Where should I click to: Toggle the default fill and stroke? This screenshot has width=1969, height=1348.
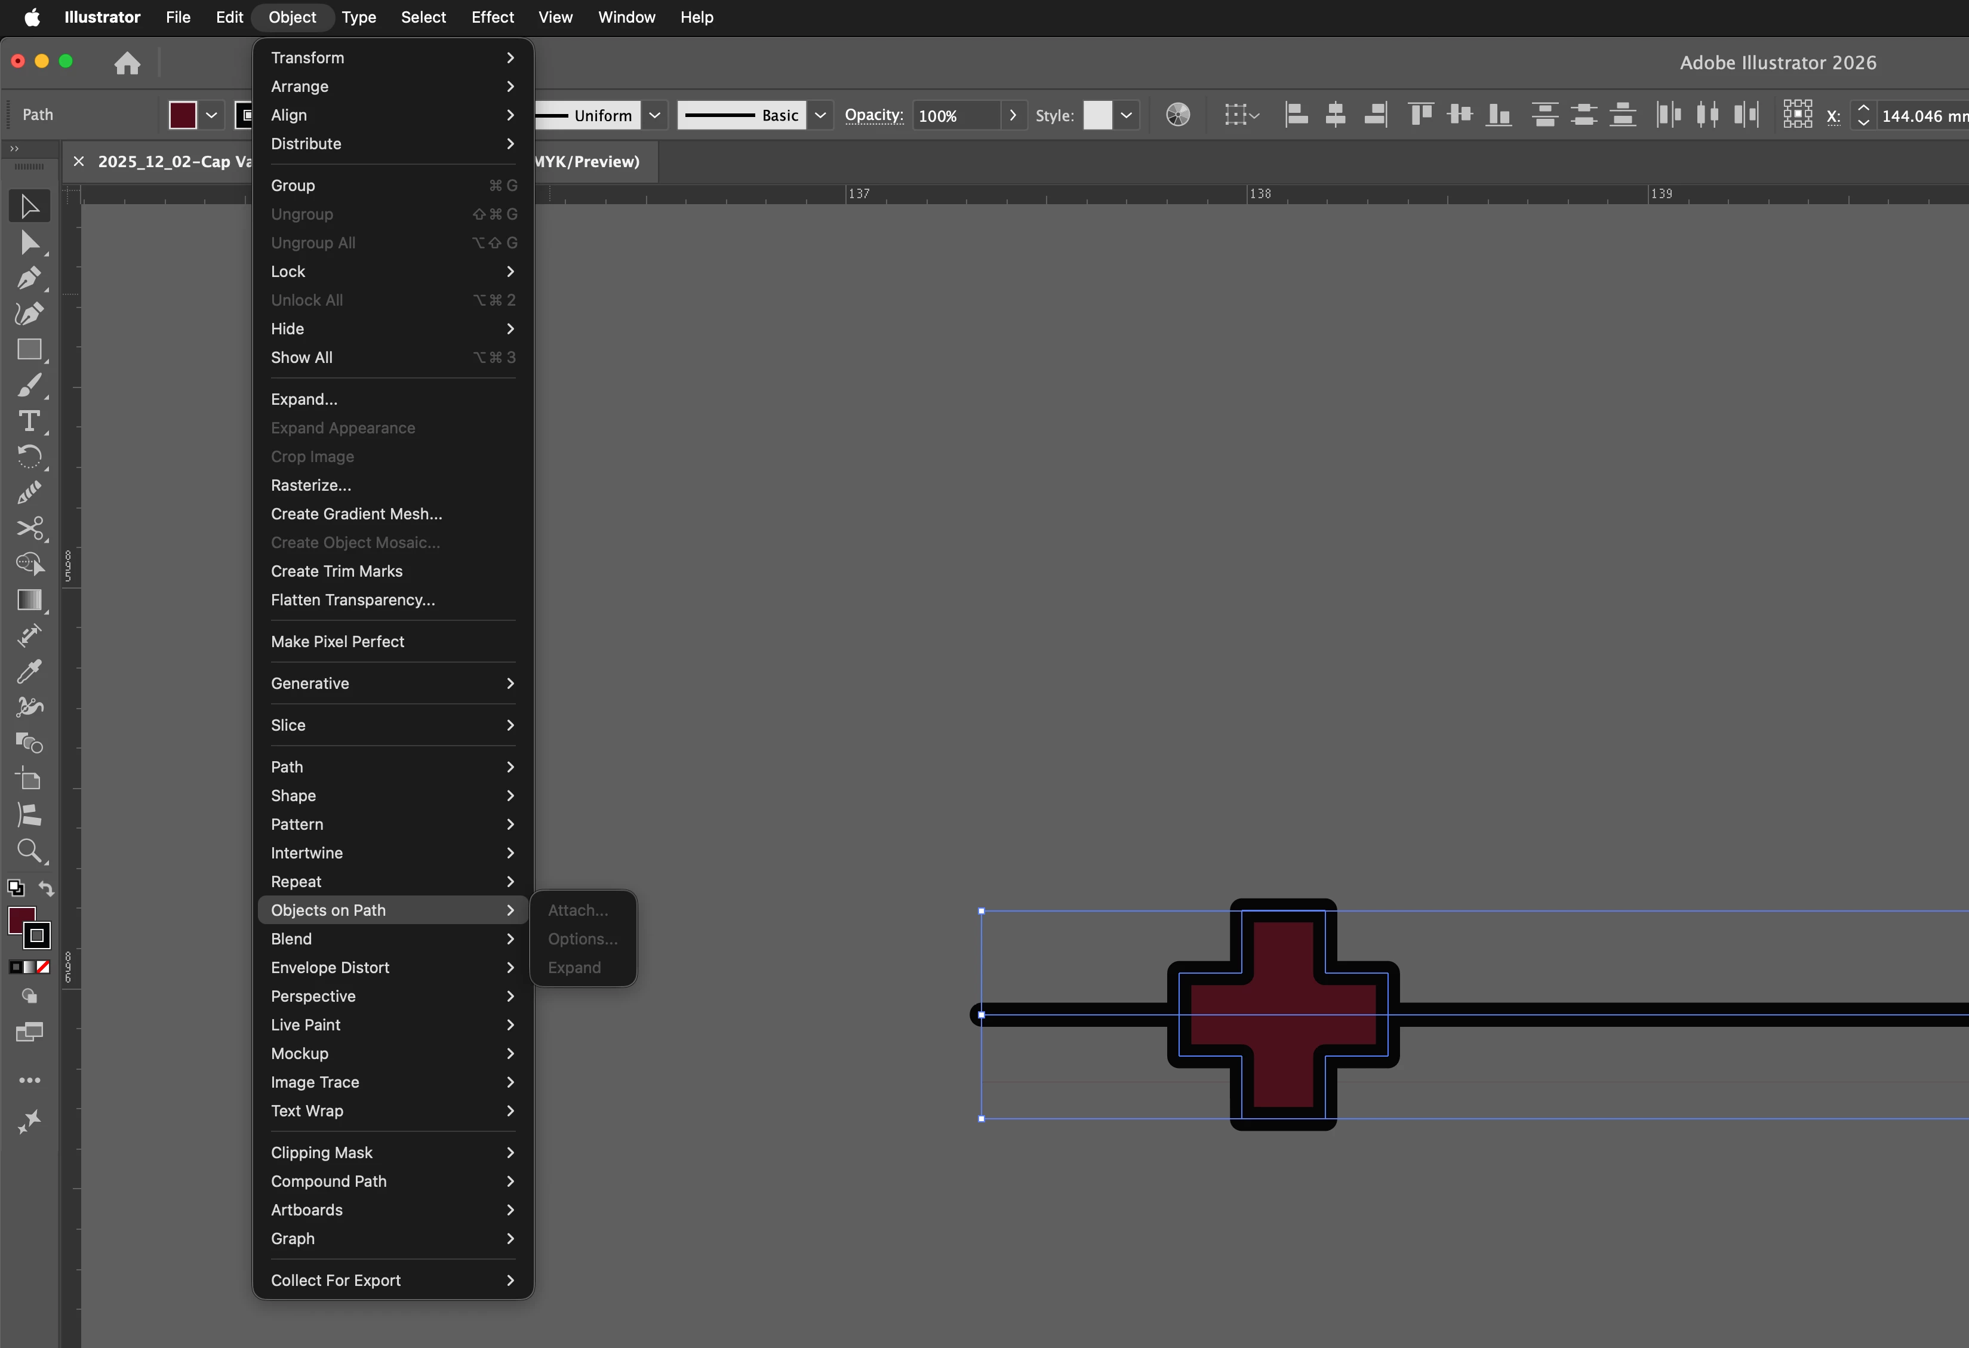coord(16,889)
